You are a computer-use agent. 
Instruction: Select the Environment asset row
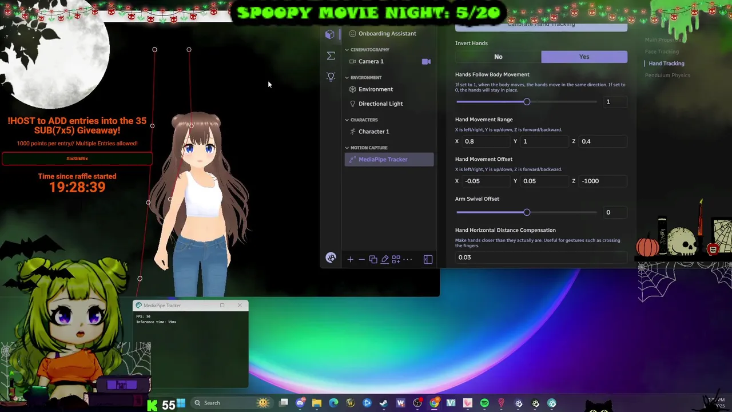click(389, 89)
